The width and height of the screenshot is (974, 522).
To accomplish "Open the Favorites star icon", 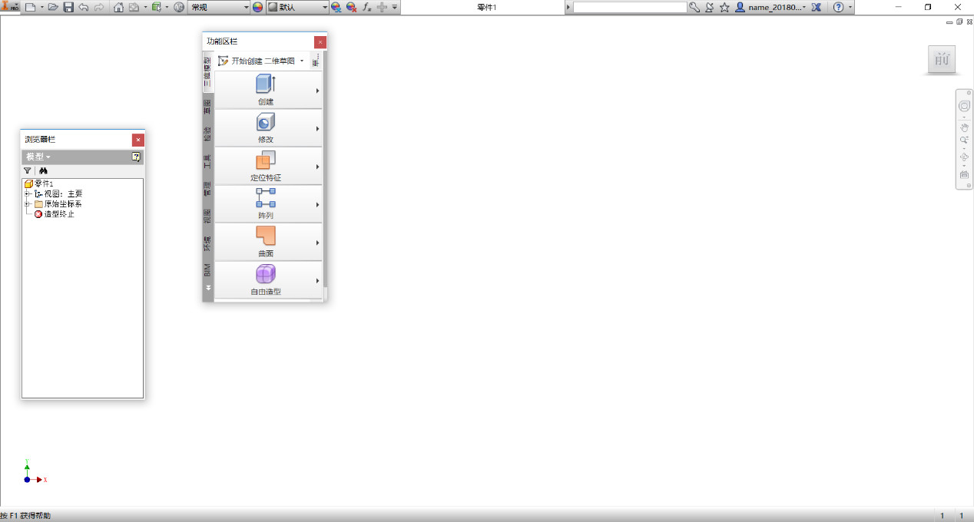I will click(724, 7).
